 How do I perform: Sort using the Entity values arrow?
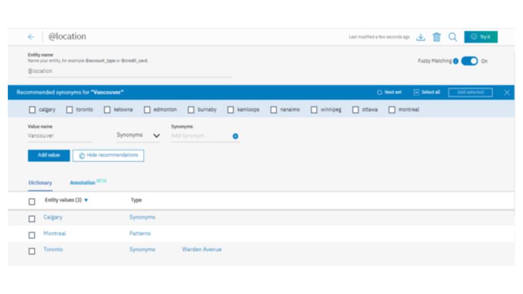tap(86, 201)
